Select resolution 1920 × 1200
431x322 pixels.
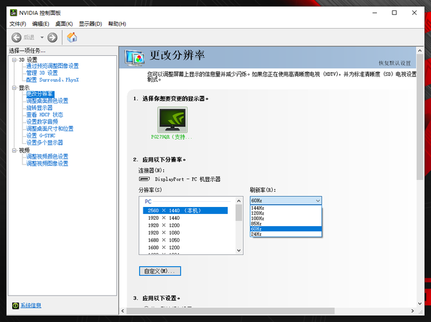(x=163, y=226)
